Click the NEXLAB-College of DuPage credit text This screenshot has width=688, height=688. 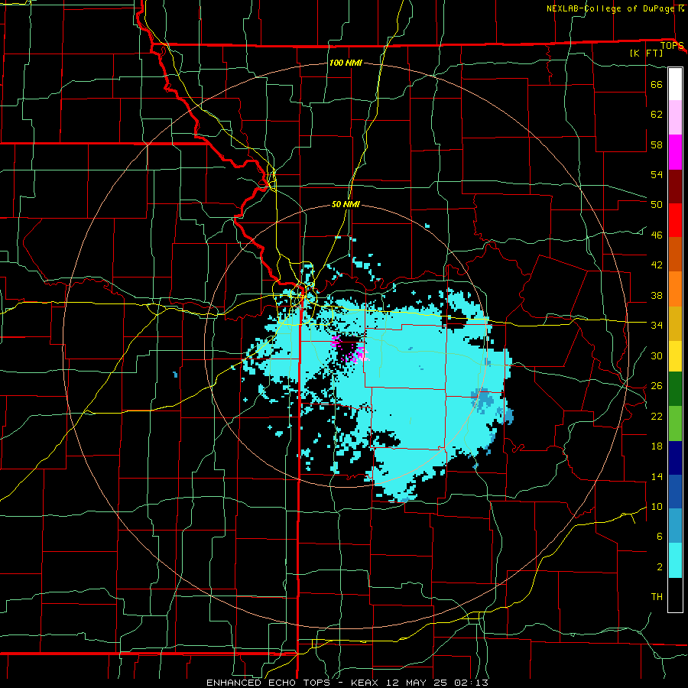(x=610, y=8)
